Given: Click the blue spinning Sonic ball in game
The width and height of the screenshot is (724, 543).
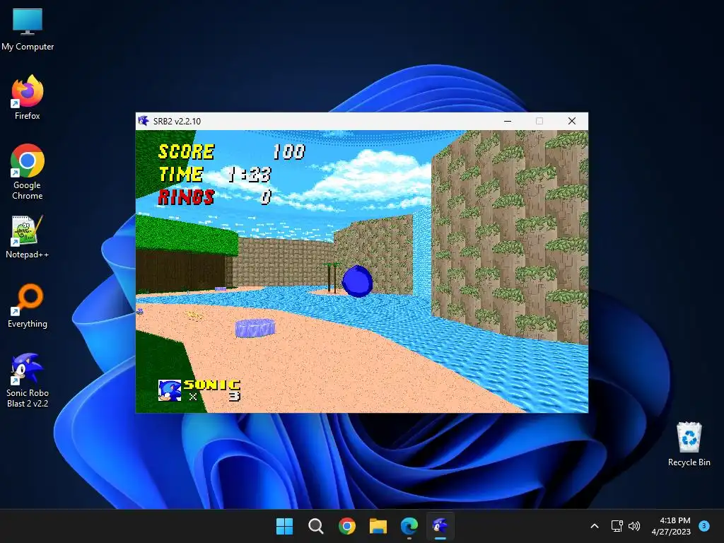Looking at the screenshot, I should pos(357,281).
